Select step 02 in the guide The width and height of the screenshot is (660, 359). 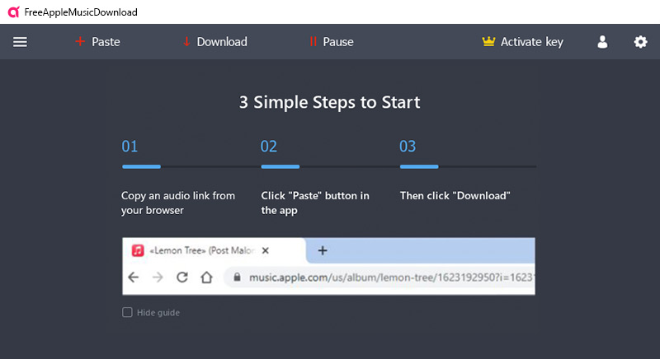pos(269,147)
